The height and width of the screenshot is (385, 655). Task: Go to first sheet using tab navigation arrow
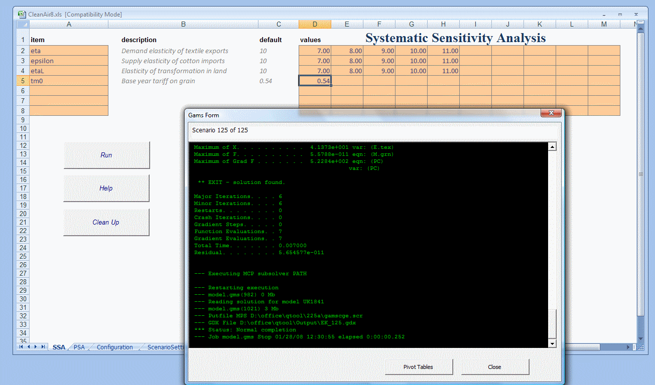[x=22, y=347]
